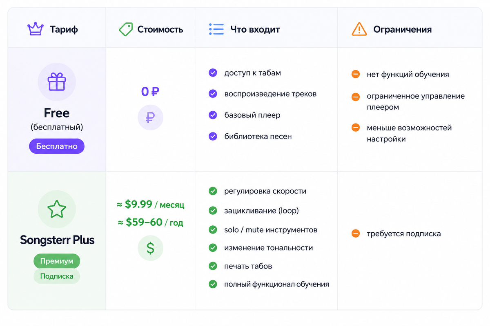Click the text воспроизведение треков
Image resolution: width=490 pixels, height=326 pixels.
pyautogui.click(x=271, y=94)
